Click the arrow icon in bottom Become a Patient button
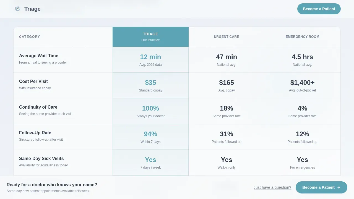 (x=339, y=187)
